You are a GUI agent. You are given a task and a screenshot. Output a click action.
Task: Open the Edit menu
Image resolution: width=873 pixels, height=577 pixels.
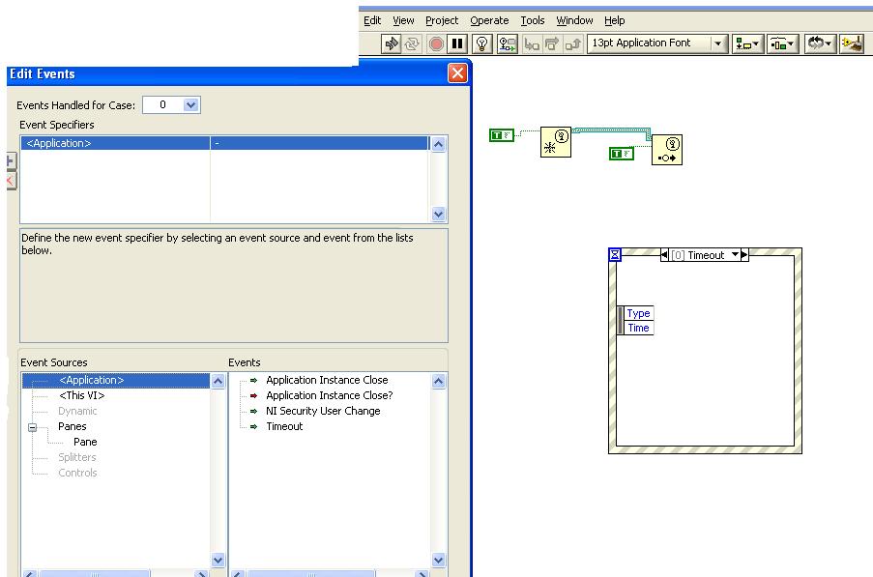[372, 20]
